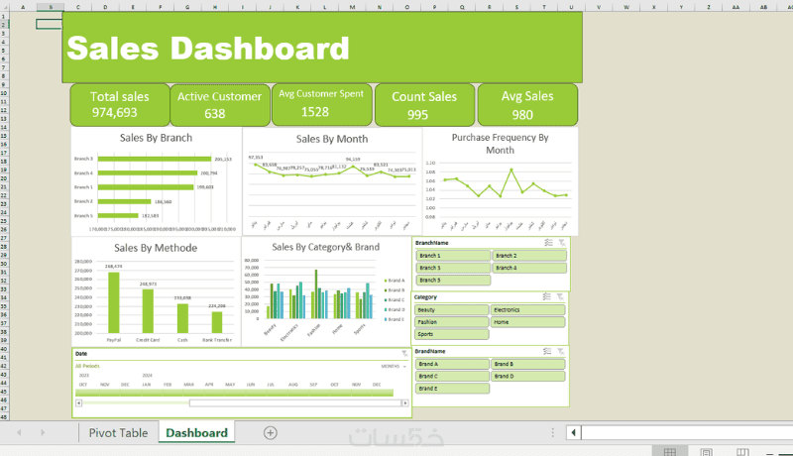Select the Sales By Branch chart title

pos(156,138)
